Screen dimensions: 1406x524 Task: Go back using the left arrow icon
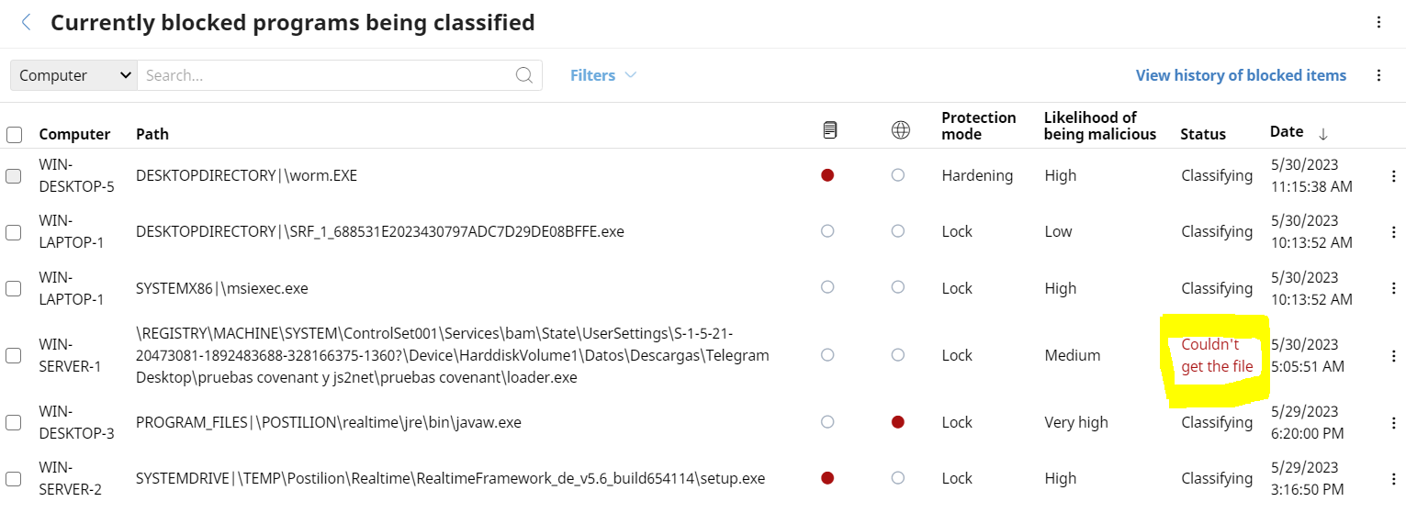coord(27,23)
